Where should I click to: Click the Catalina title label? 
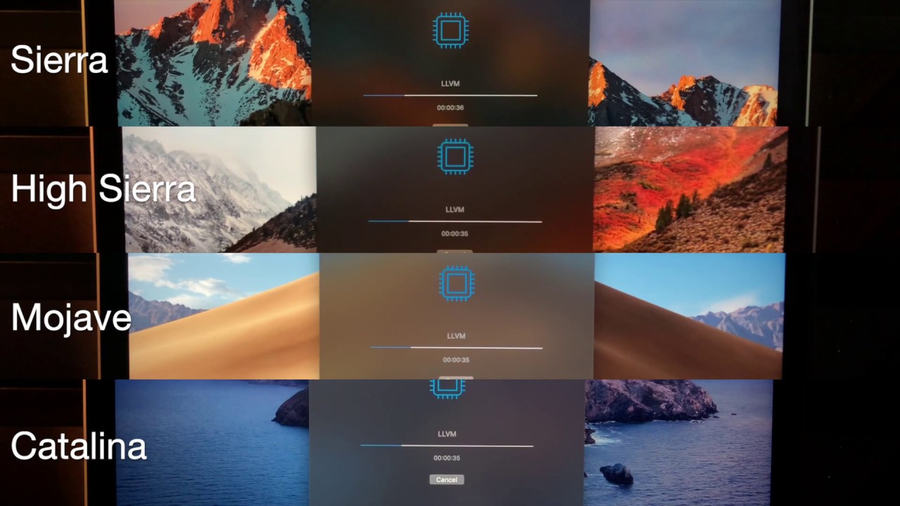pyautogui.click(x=79, y=446)
